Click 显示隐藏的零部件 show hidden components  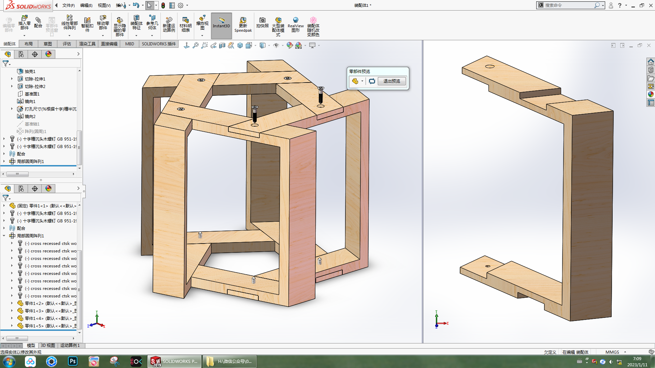(119, 26)
